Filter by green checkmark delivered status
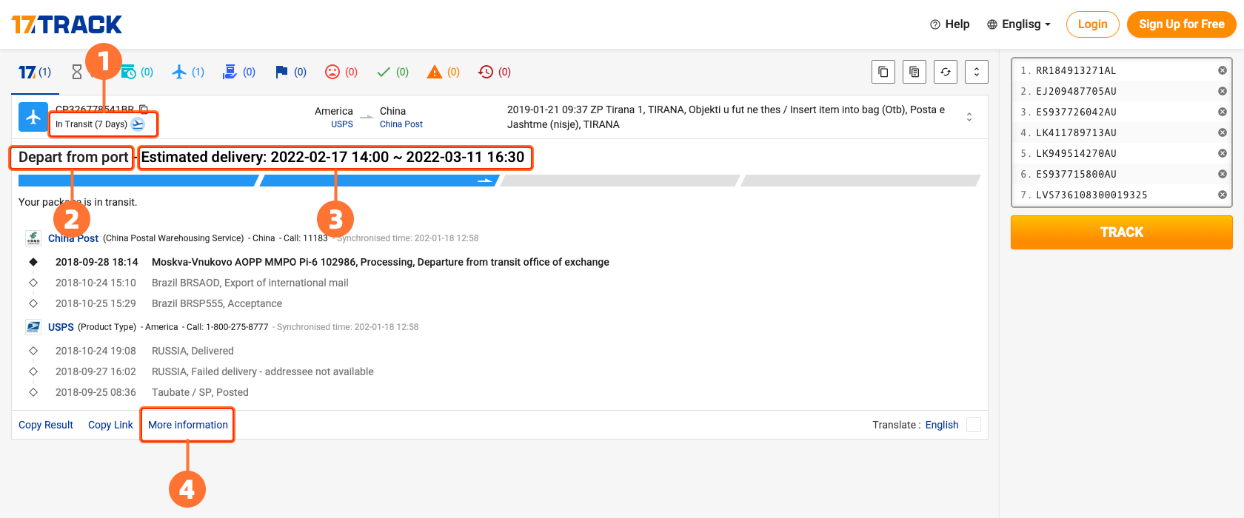1244x518 pixels. click(x=392, y=72)
